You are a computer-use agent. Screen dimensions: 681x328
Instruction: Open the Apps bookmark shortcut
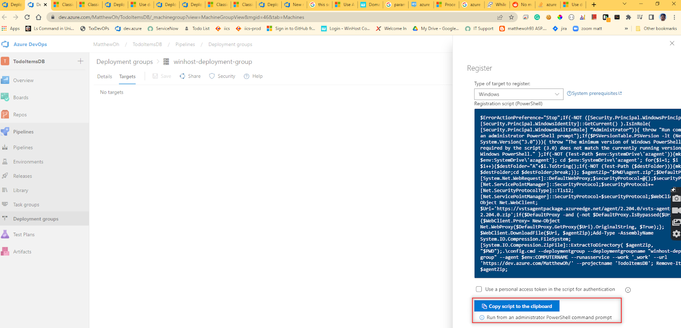coord(11,29)
